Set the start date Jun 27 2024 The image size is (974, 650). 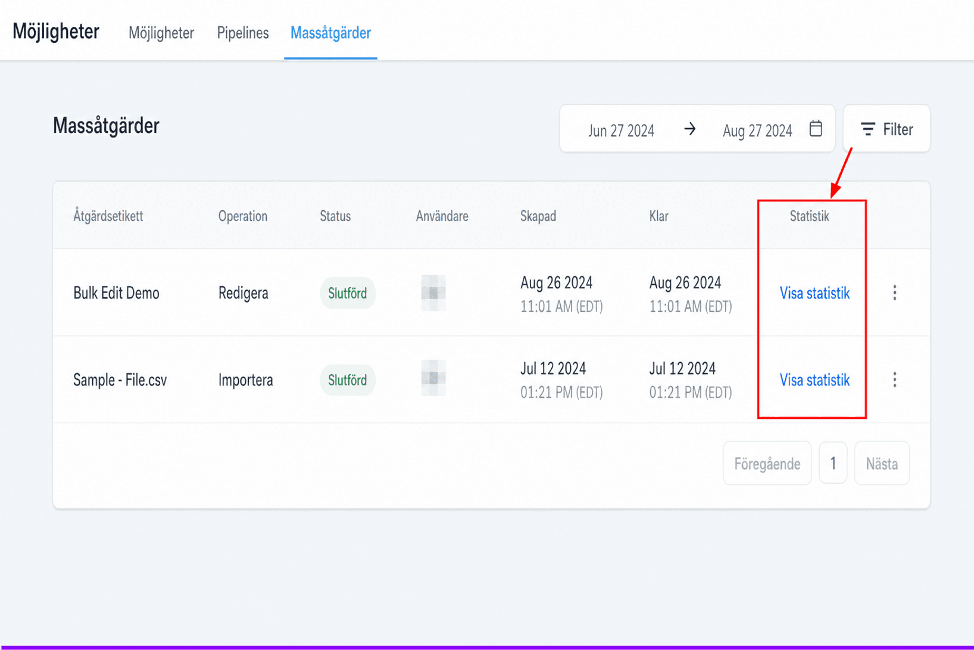point(621,130)
